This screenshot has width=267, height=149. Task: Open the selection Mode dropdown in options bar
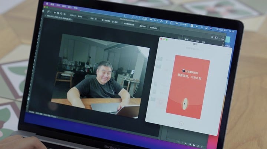[x=82, y=17]
